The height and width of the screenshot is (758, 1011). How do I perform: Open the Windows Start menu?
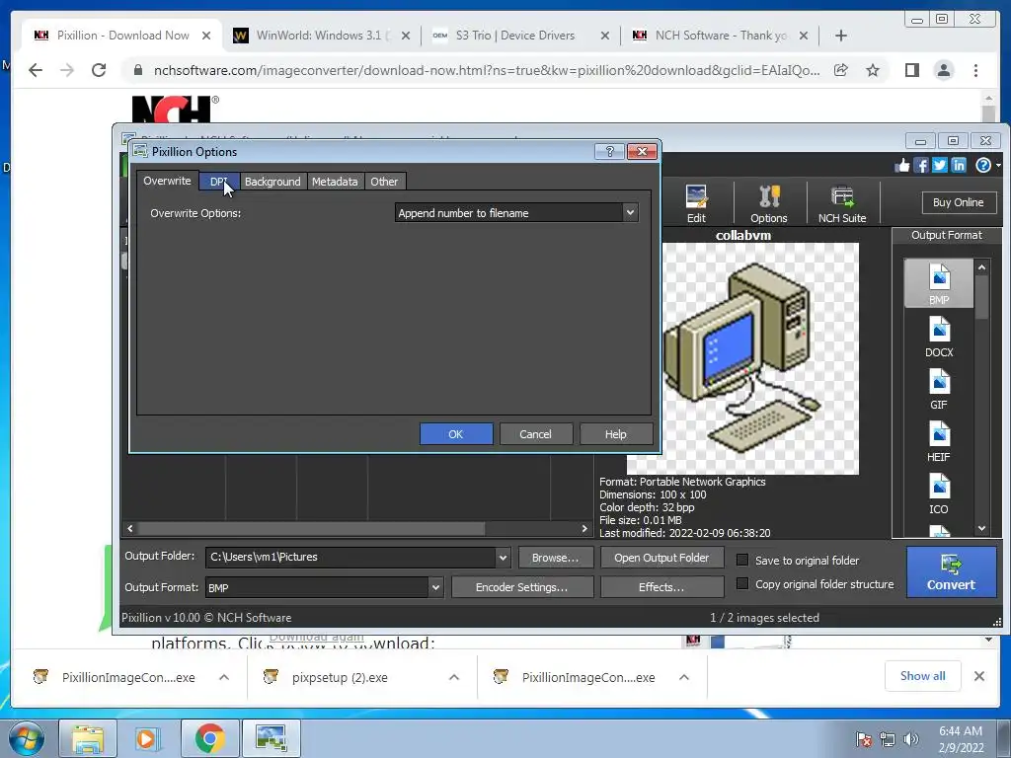(27, 738)
